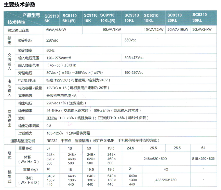Select the 30kVA/24kW capacity value
This screenshot has width=221, height=190.
click(x=202, y=30)
